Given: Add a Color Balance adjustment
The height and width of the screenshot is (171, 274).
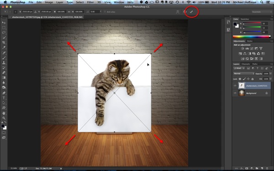Looking at the screenshot, I should coord(245,53).
